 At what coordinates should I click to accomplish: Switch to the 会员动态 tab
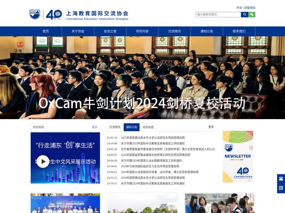pyautogui.click(x=148, y=127)
